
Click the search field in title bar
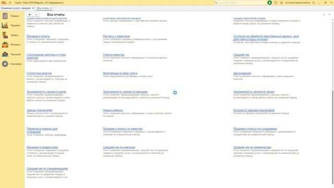coord(240,3)
